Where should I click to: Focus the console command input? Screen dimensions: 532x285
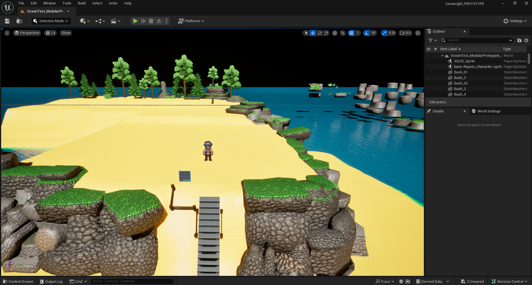(132, 281)
